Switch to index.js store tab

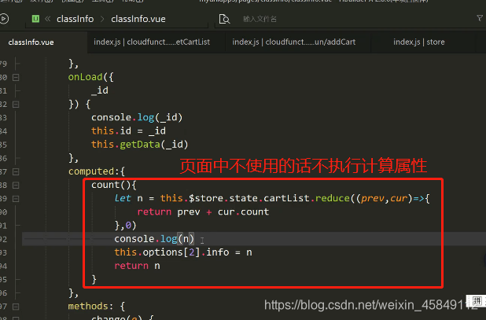coord(418,42)
